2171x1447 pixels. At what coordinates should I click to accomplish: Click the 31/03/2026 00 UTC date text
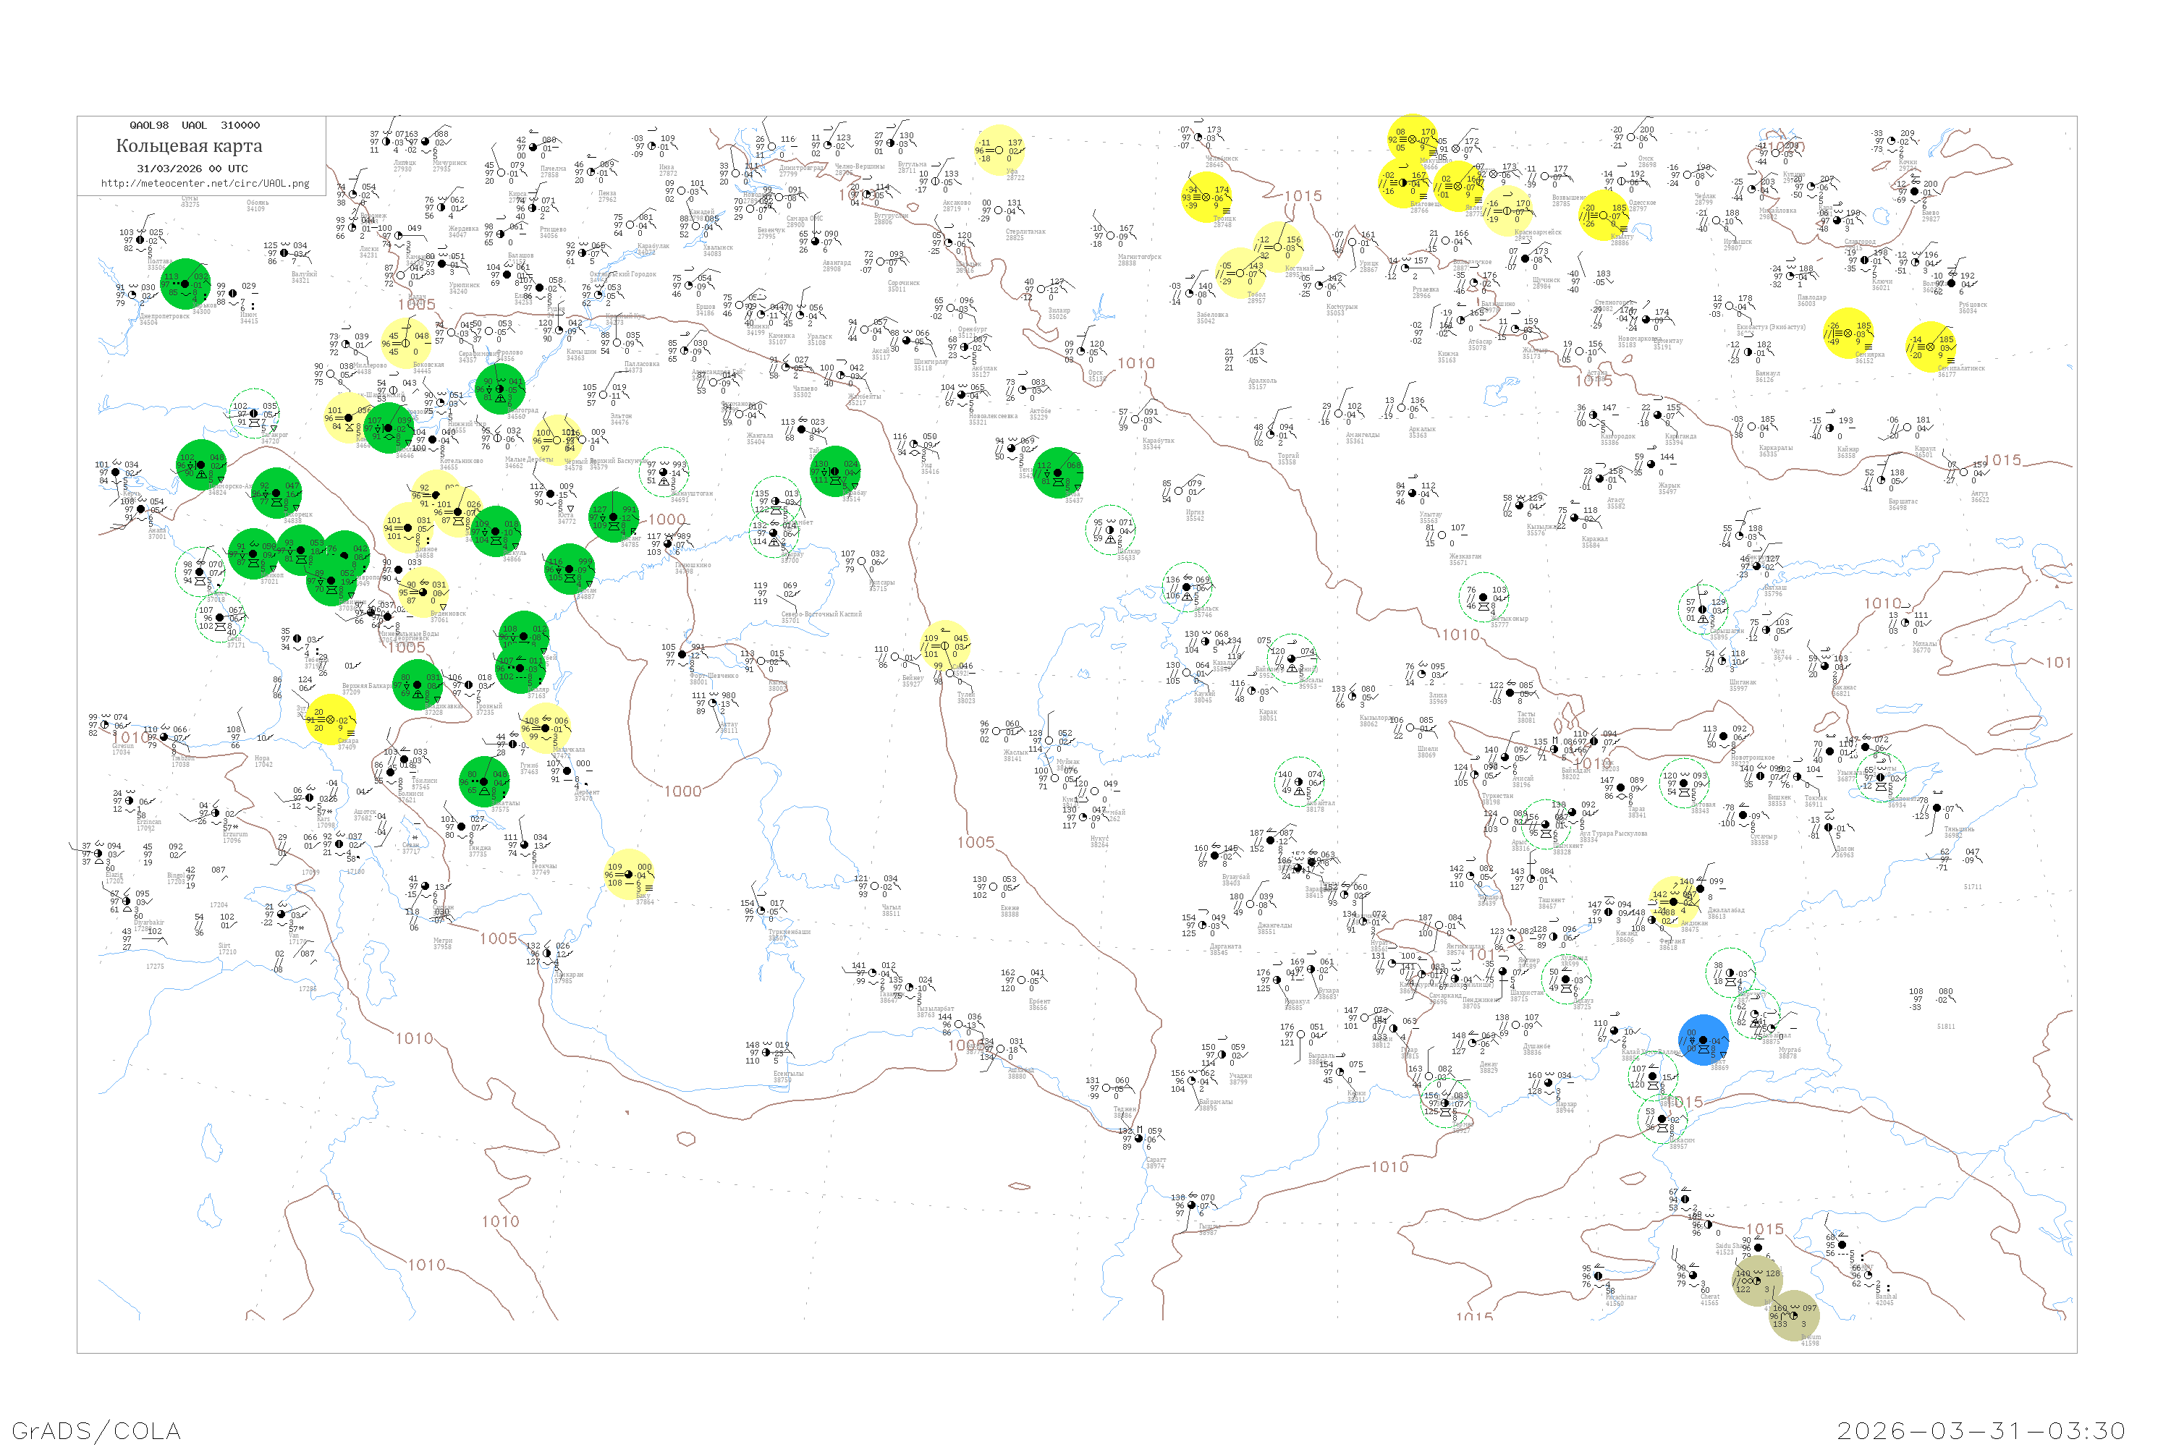(x=192, y=169)
